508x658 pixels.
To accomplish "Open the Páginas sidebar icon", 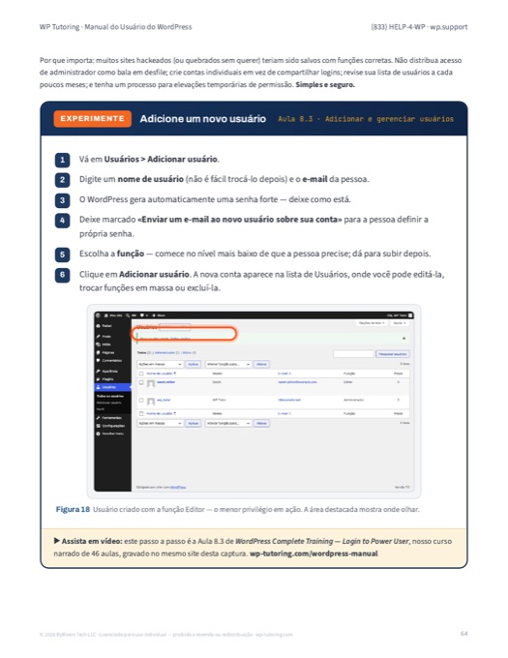I will coord(98,352).
